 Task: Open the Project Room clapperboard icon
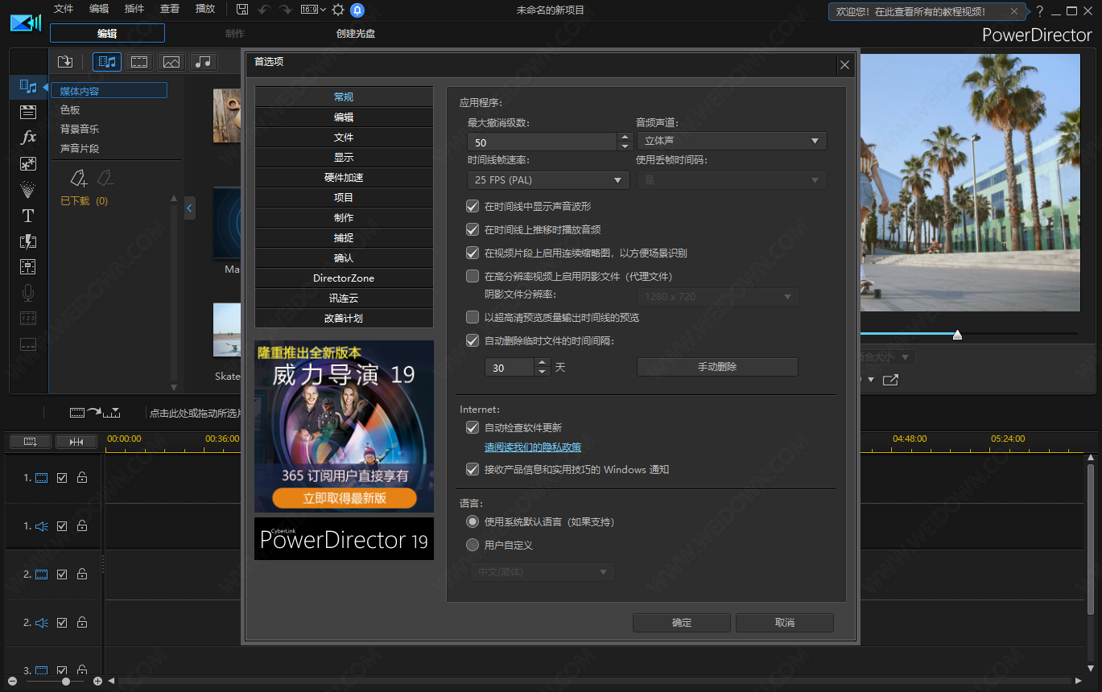point(28,112)
